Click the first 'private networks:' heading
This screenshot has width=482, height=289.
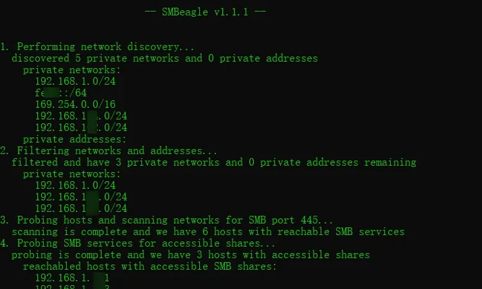[x=71, y=70]
